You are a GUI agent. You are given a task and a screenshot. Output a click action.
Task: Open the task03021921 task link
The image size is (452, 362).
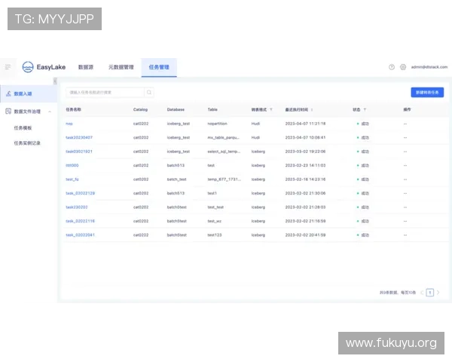[79, 152]
